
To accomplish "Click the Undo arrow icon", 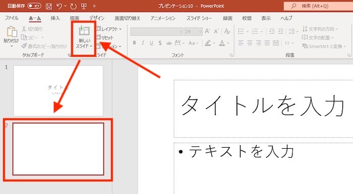I will pos(59,6).
